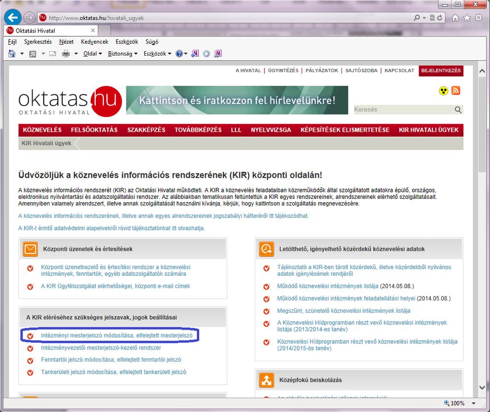This screenshot has height=412, width=490.
Task: Open the Kedvencek menu
Action: [x=94, y=42]
